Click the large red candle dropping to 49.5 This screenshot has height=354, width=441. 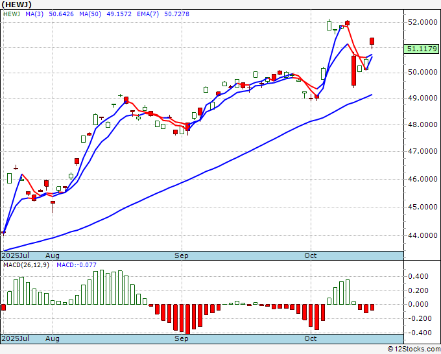(x=353, y=71)
